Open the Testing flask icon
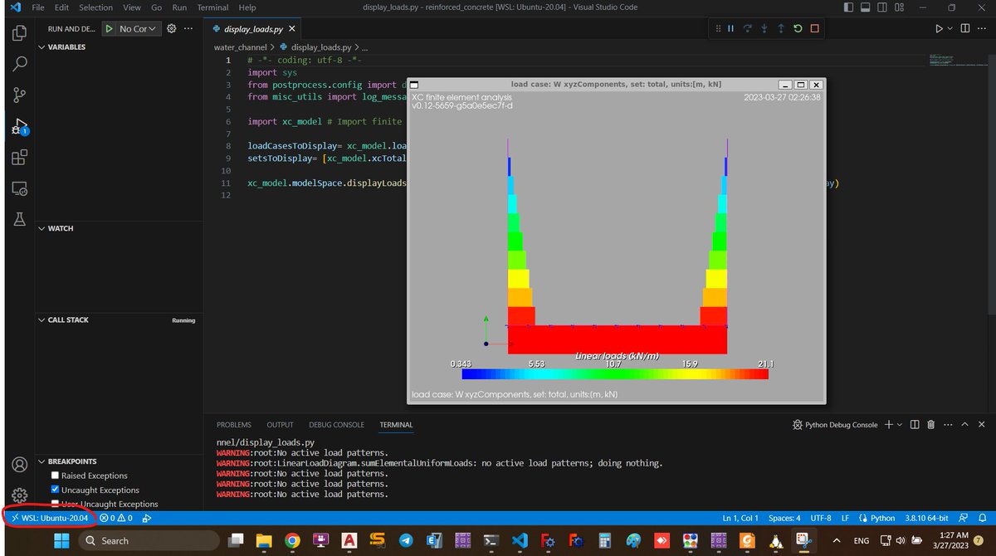The image size is (996, 556). point(20,219)
